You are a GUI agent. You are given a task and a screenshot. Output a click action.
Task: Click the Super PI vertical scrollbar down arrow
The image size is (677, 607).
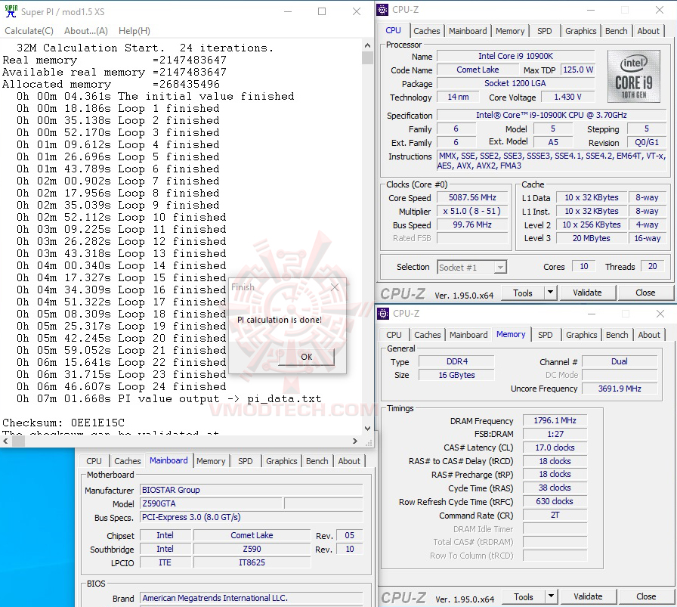pos(367,428)
